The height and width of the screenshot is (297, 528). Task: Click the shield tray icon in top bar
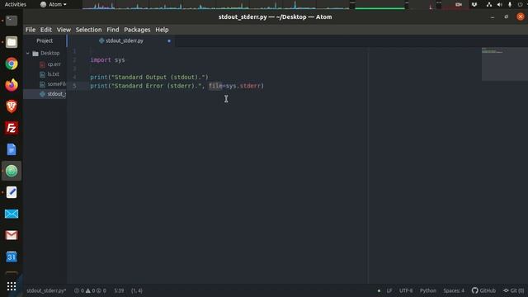pyautogui.click(x=474, y=4)
